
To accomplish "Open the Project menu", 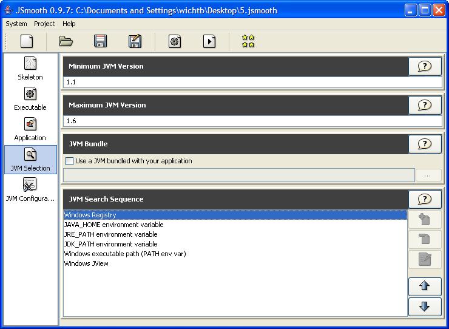I will tap(44, 24).
